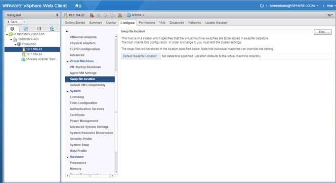Click the third greyed host toolbar icon
Viewport: 336px width, 183px height.
[106, 15]
